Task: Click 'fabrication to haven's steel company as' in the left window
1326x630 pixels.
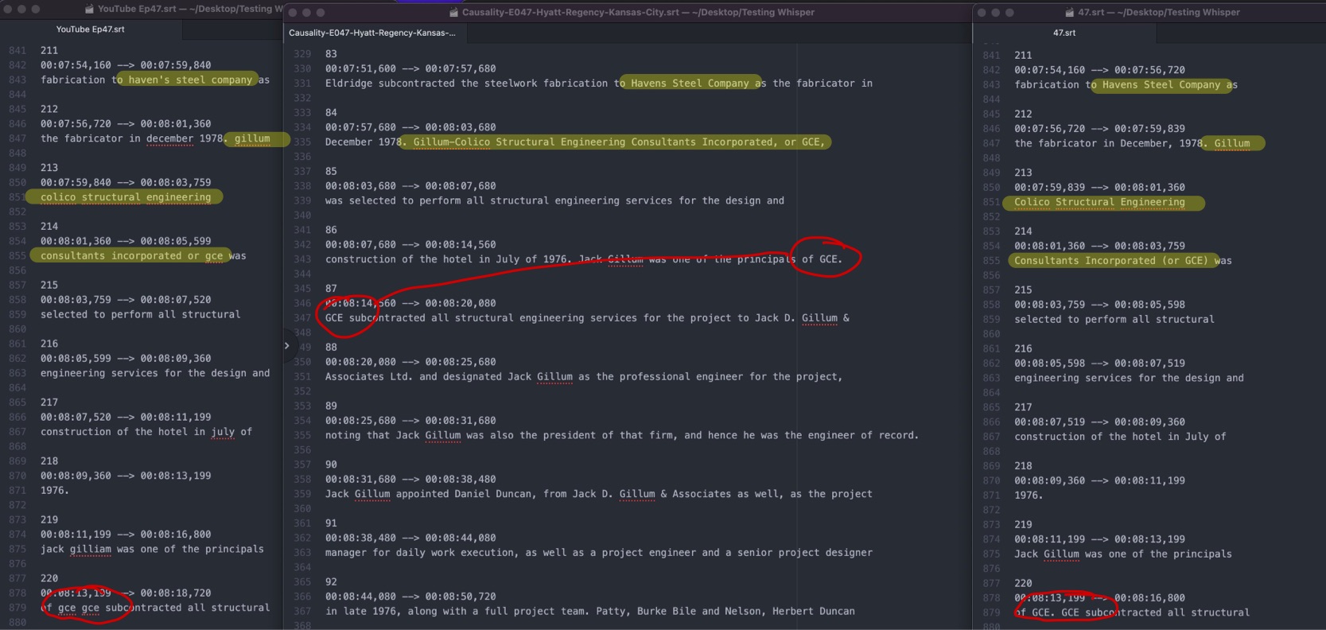Action: (x=155, y=80)
